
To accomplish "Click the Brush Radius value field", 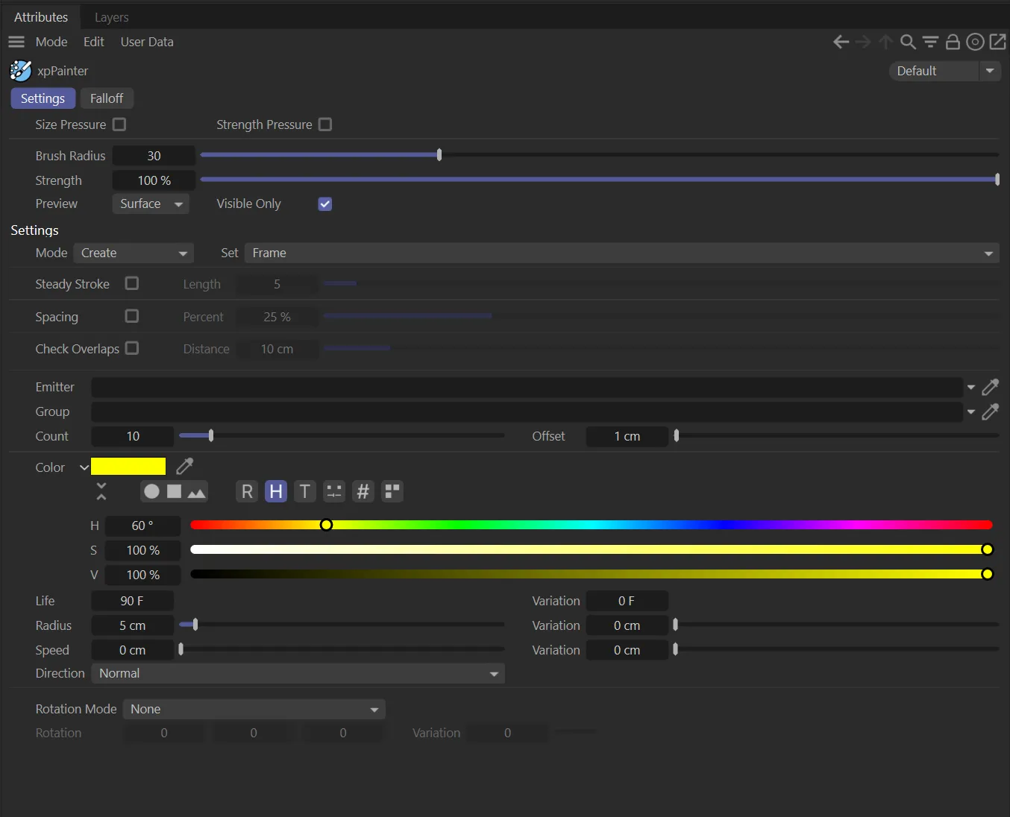I will coord(154,156).
